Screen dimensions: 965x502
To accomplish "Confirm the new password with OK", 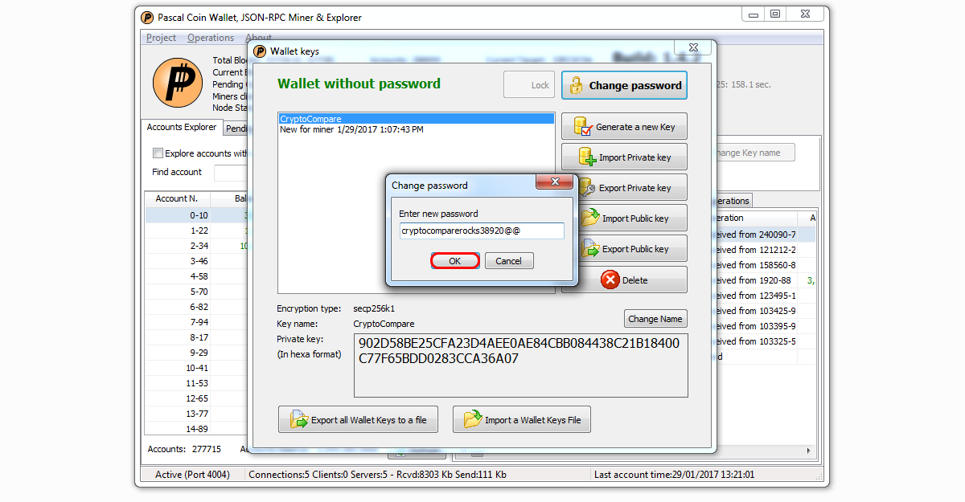I will click(455, 261).
